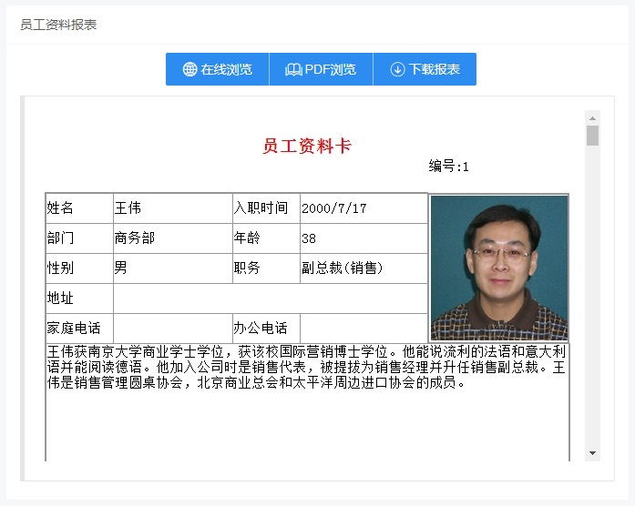This screenshot has width=635, height=506.
Task: Open 在线浏览 online view
Action: click(218, 69)
